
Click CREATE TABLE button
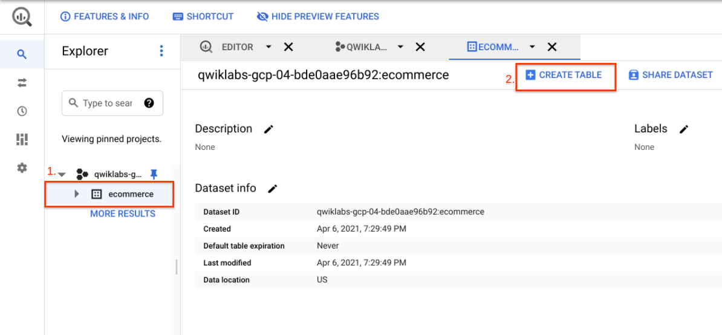click(564, 74)
